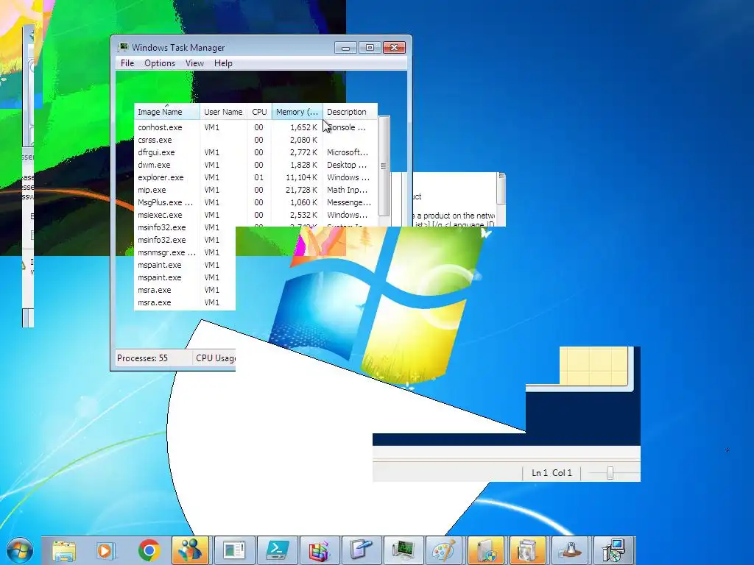Switch to the Math Input Panel taskbar icon
Image resolution: width=754 pixels, height=565 pixels.
(x=362, y=550)
